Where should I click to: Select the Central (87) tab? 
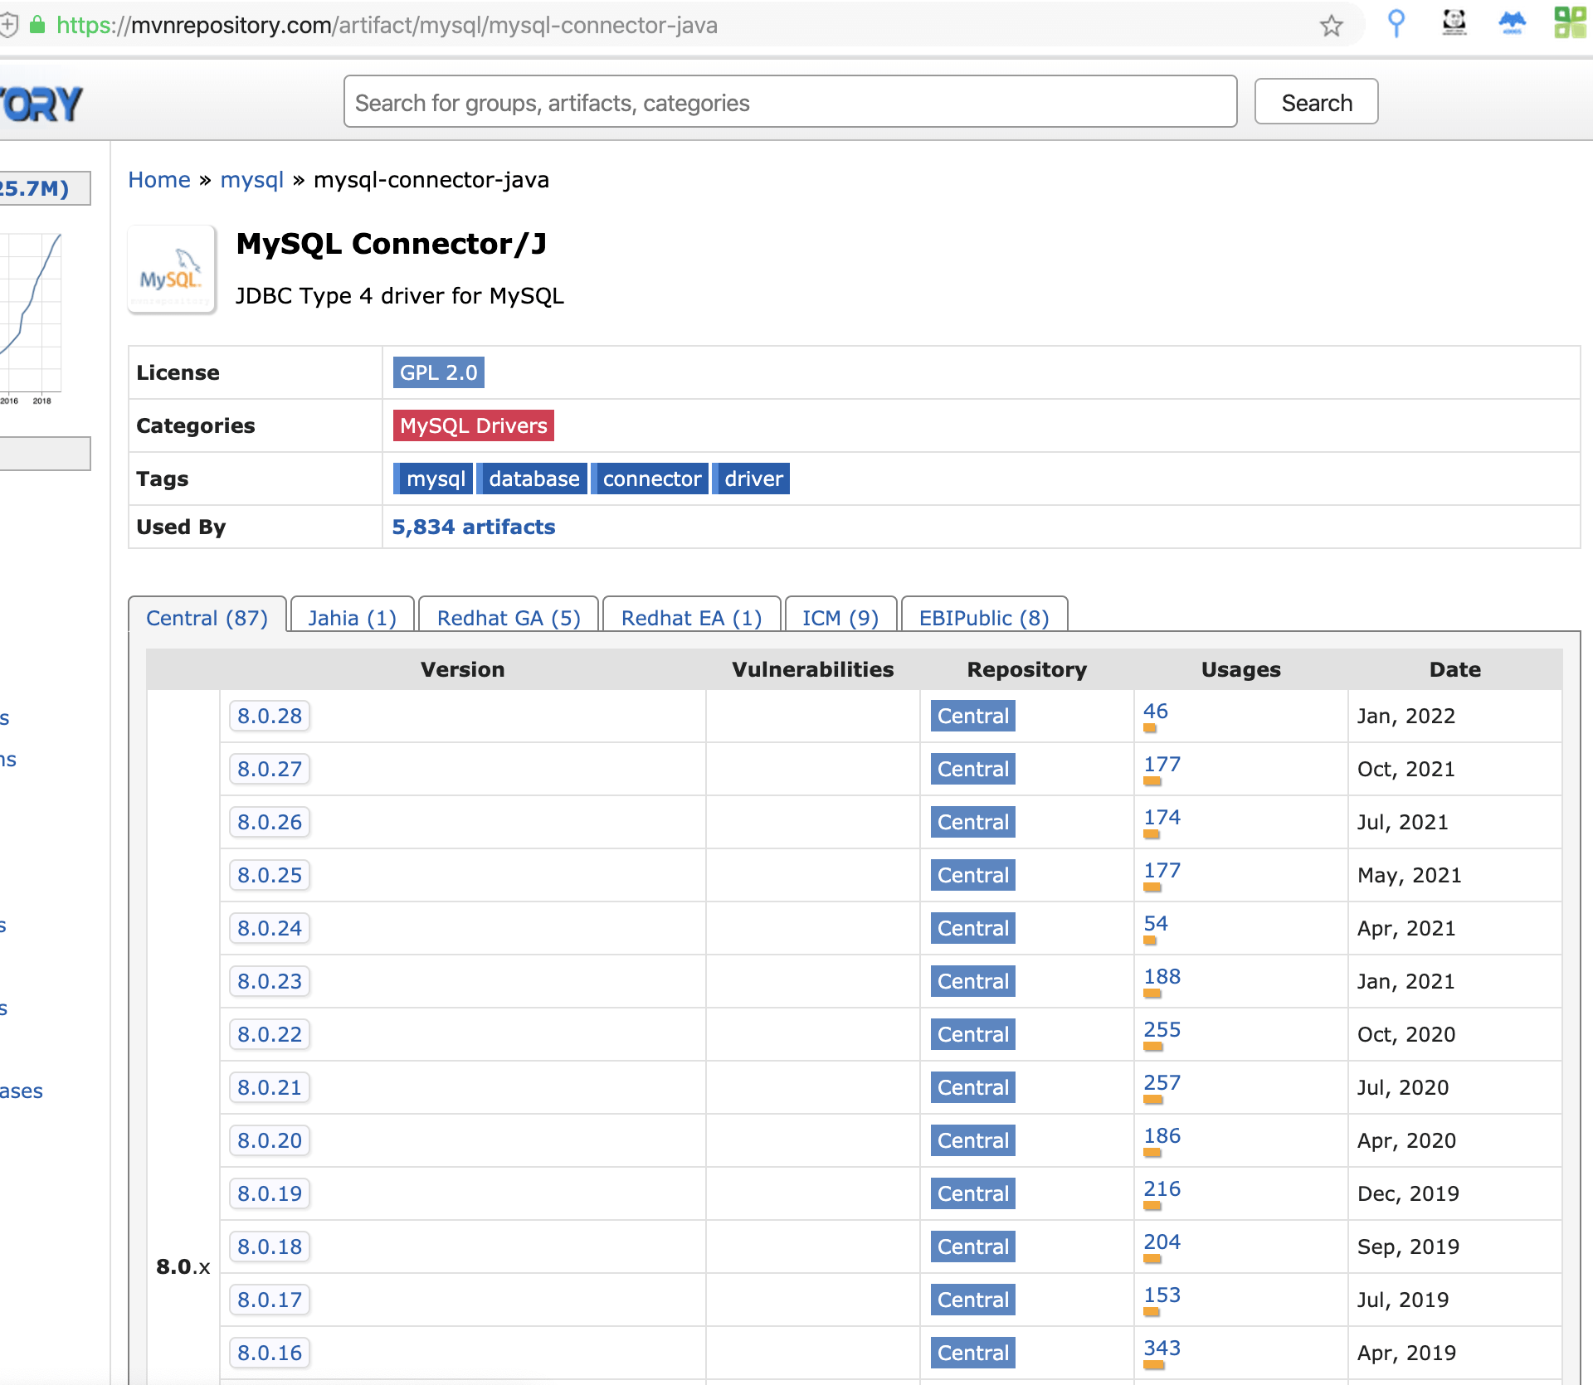pos(207,618)
